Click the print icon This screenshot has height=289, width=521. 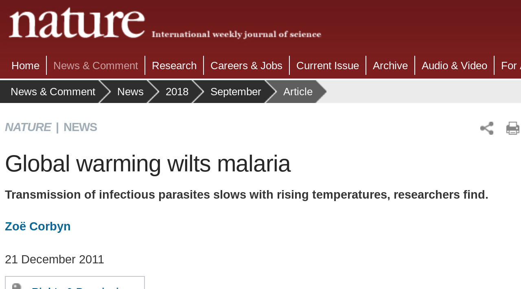pos(513,128)
